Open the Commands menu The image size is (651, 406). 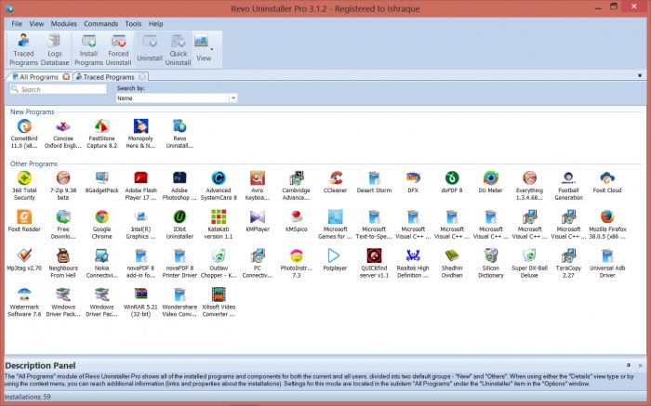coord(100,23)
